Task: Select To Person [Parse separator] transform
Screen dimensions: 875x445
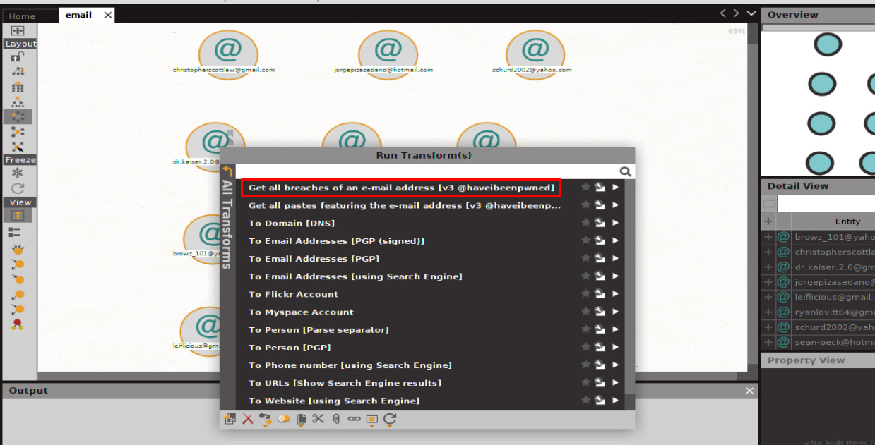Action: coord(319,329)
